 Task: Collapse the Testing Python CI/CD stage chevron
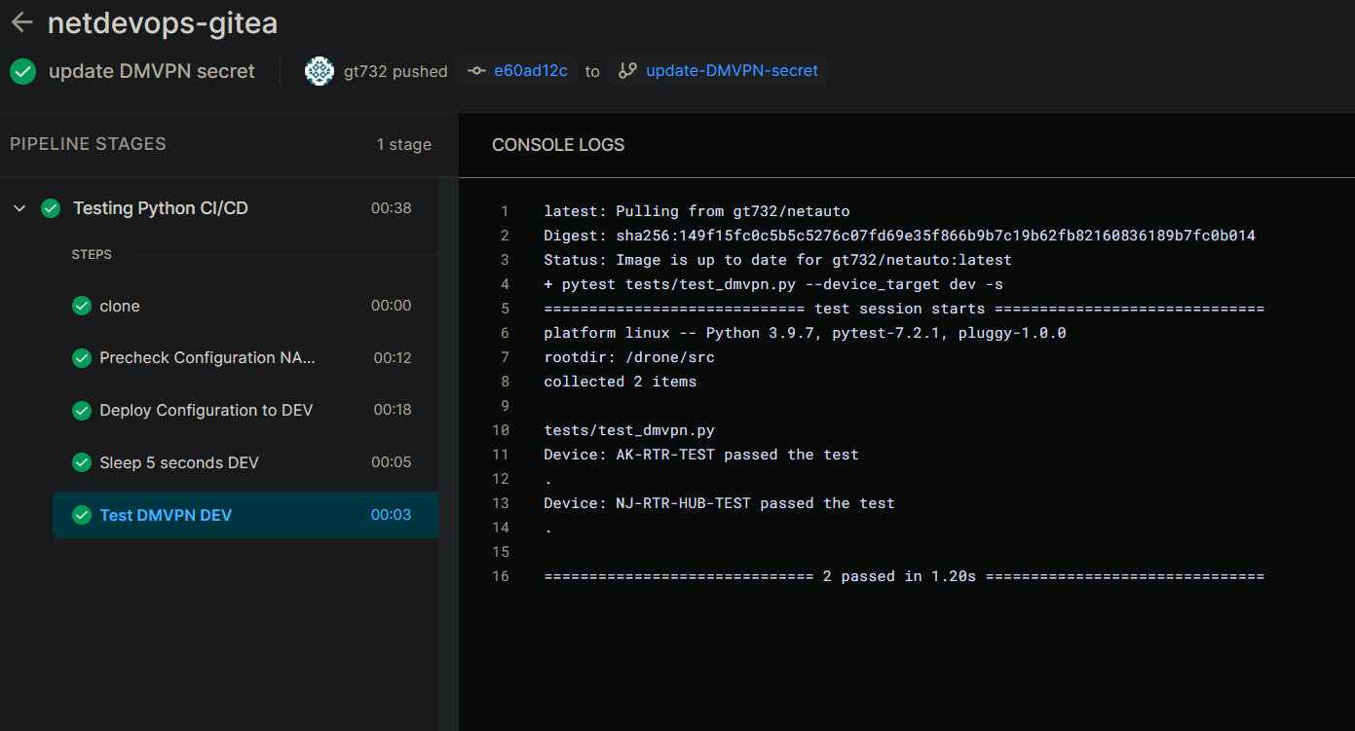point(19,208)
